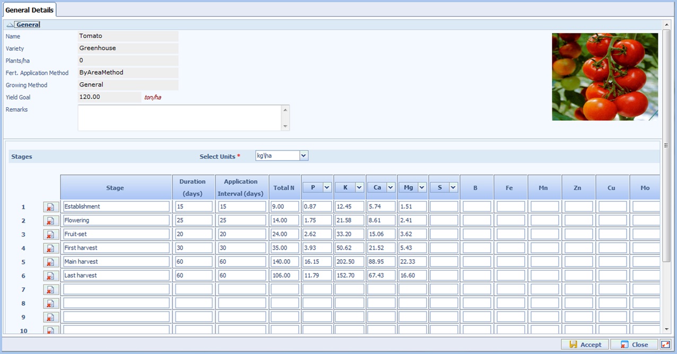The width and height of the screenshot is (677, 354).
Task: Delete the Main harvest row icon
Action: 50,262
